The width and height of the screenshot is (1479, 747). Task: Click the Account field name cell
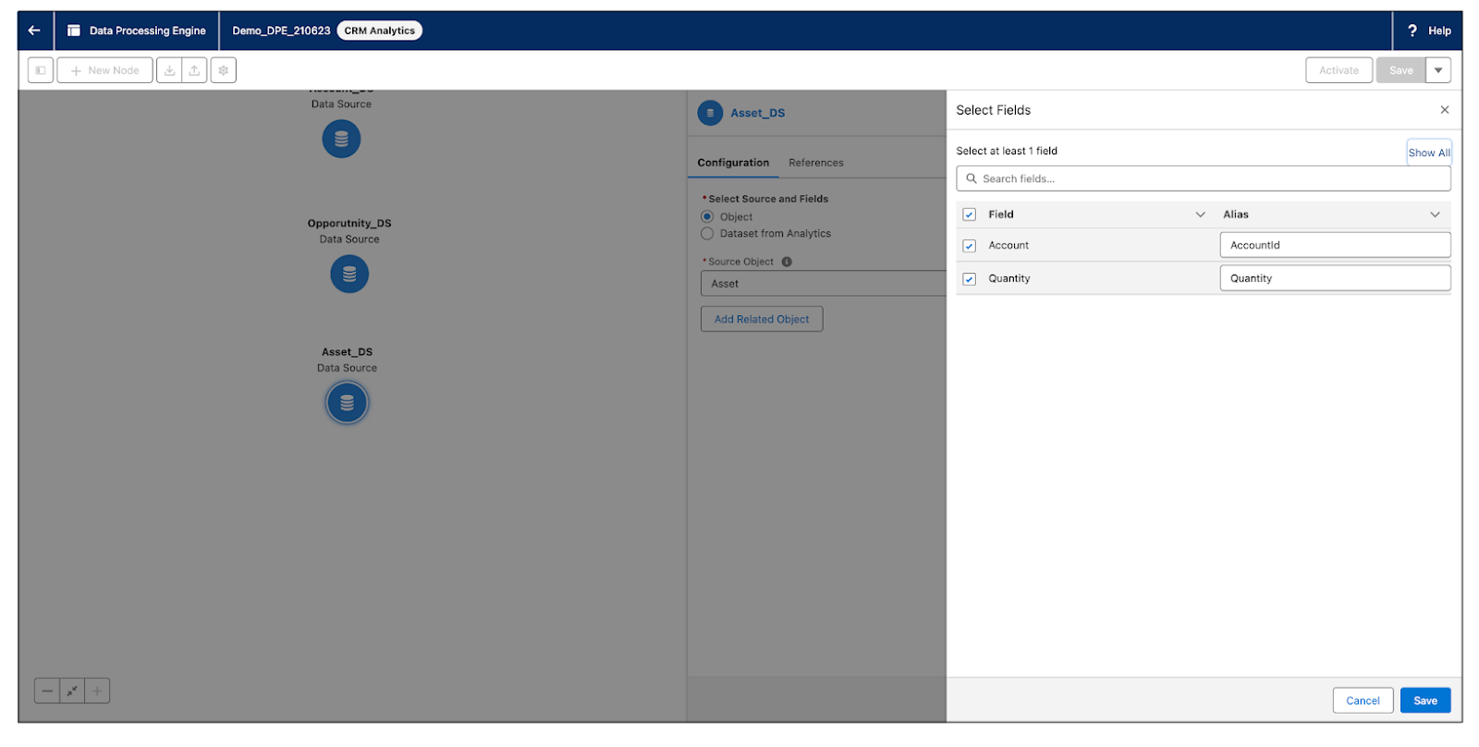coord(1008,245)
